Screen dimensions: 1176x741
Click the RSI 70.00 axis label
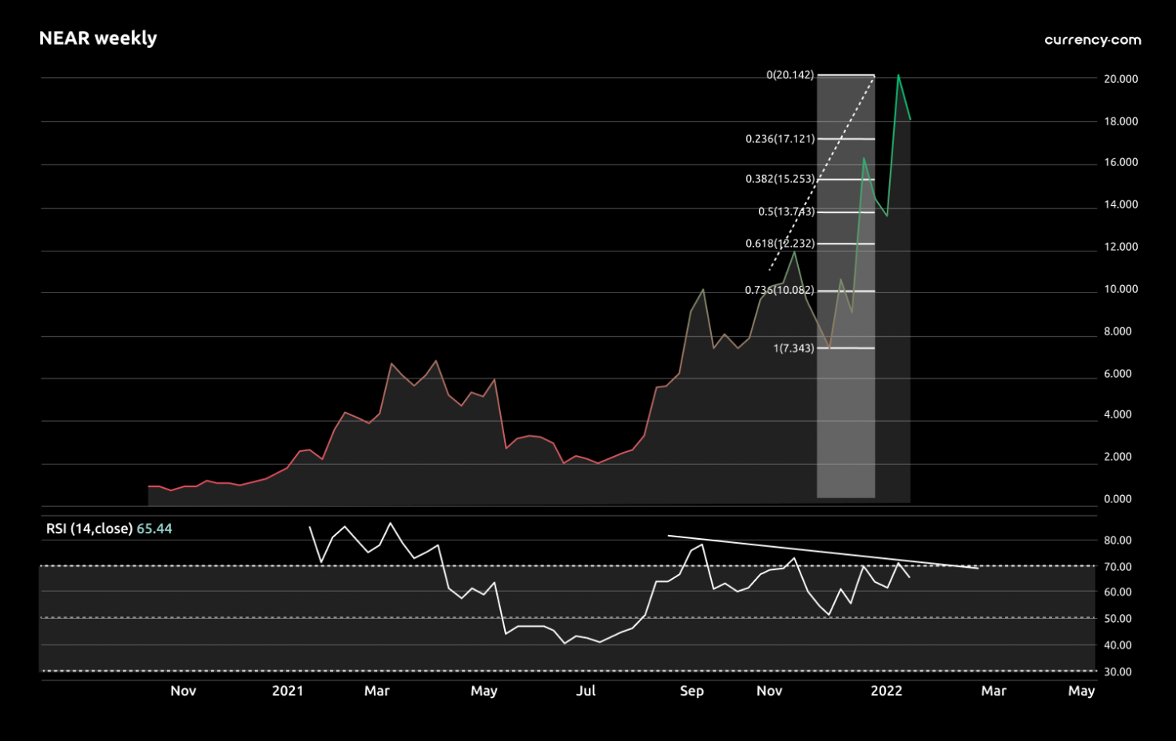[1118, 567]
